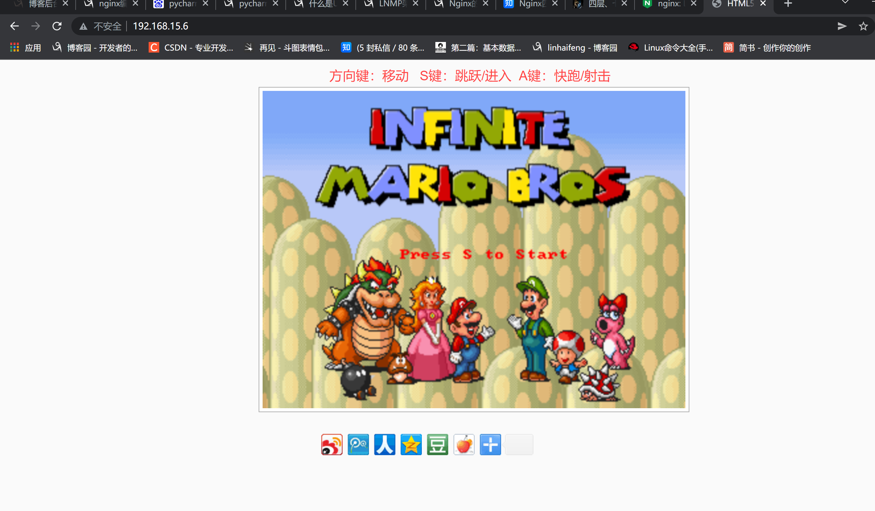The height and width of the screenshot is (511, 875).
Task: Click the red controls instruction text 方向键：移动
Action: 369,76
